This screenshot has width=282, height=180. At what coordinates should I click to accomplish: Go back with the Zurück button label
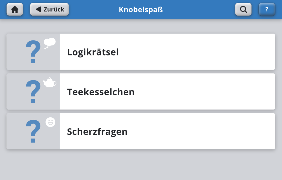54,9
